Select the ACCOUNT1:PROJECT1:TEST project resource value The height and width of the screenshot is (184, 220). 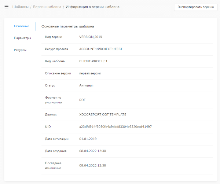pyautogui.click(x=100, y=49)
